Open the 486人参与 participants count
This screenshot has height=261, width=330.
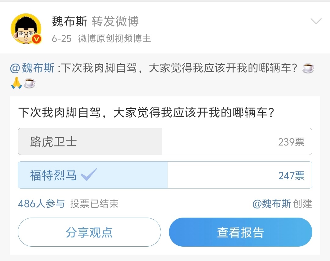41,204
